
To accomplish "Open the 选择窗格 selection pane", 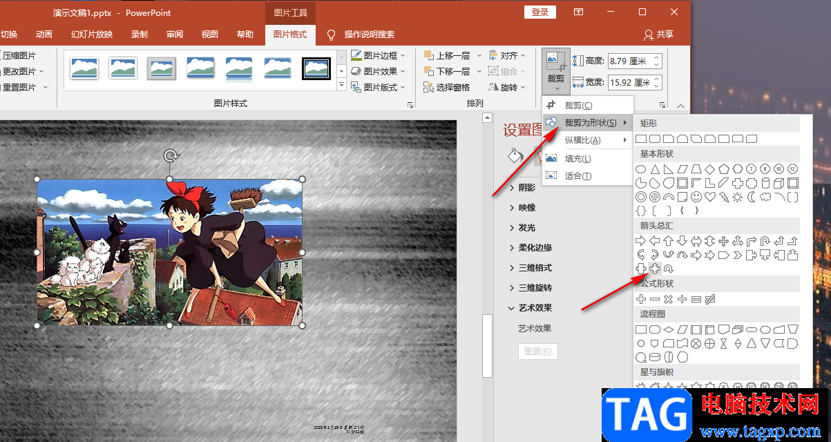I will tap(446, 87).
